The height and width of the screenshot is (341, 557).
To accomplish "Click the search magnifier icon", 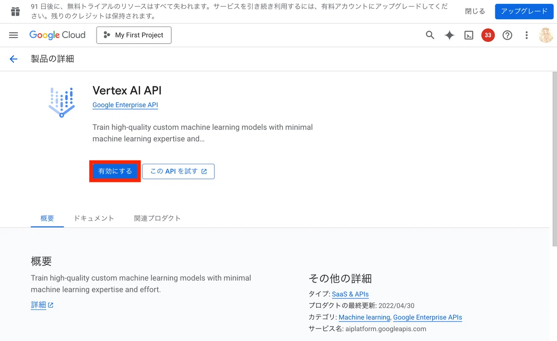I will tap(430, 35).
